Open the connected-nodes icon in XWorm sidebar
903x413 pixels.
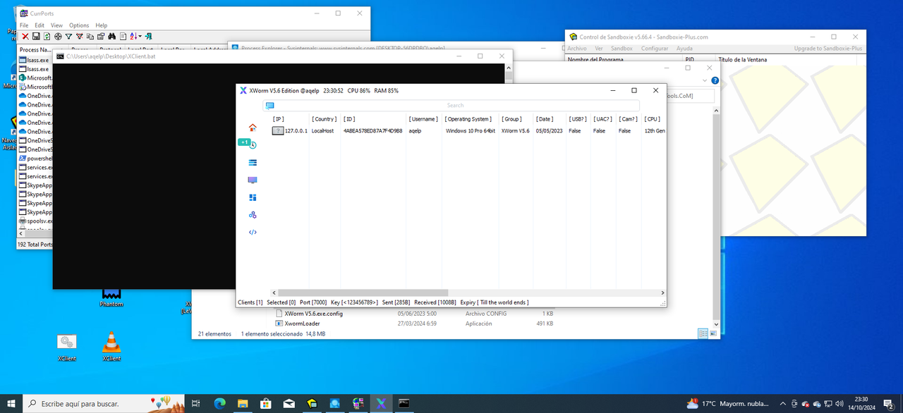[x=253, y=215]
